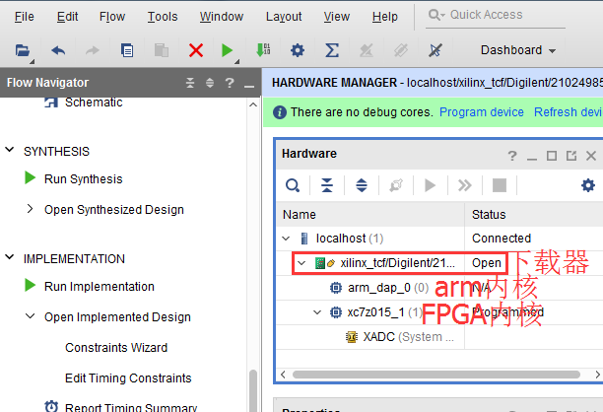Click Expand All icon in Hardware panel
The height and width of the screenshot is (412, 603).
click(x=361, y=185)
